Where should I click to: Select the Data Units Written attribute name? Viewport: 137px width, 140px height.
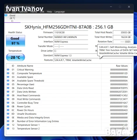27,92
